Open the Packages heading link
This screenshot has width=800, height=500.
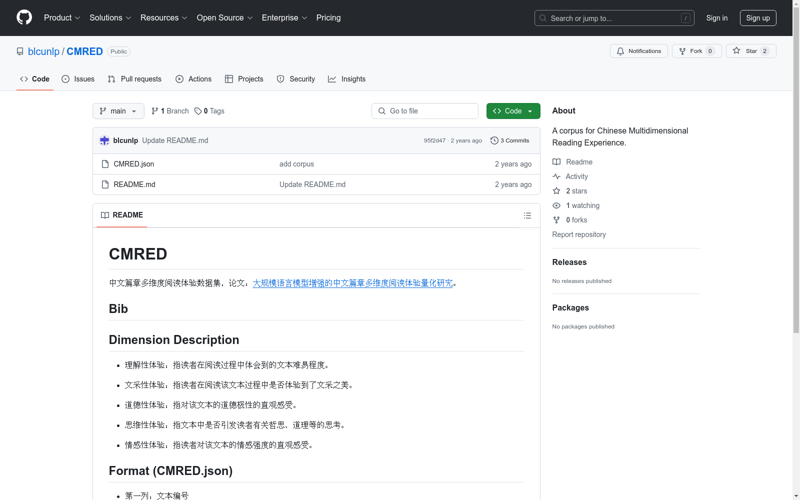point(570,307)
